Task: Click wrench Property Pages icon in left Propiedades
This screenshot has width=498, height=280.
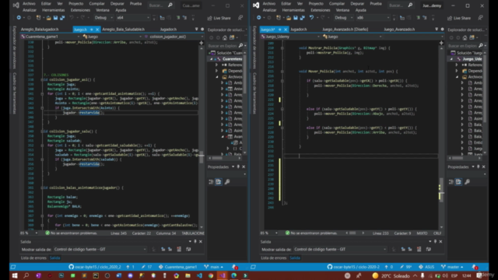Action: click(227, 182)
